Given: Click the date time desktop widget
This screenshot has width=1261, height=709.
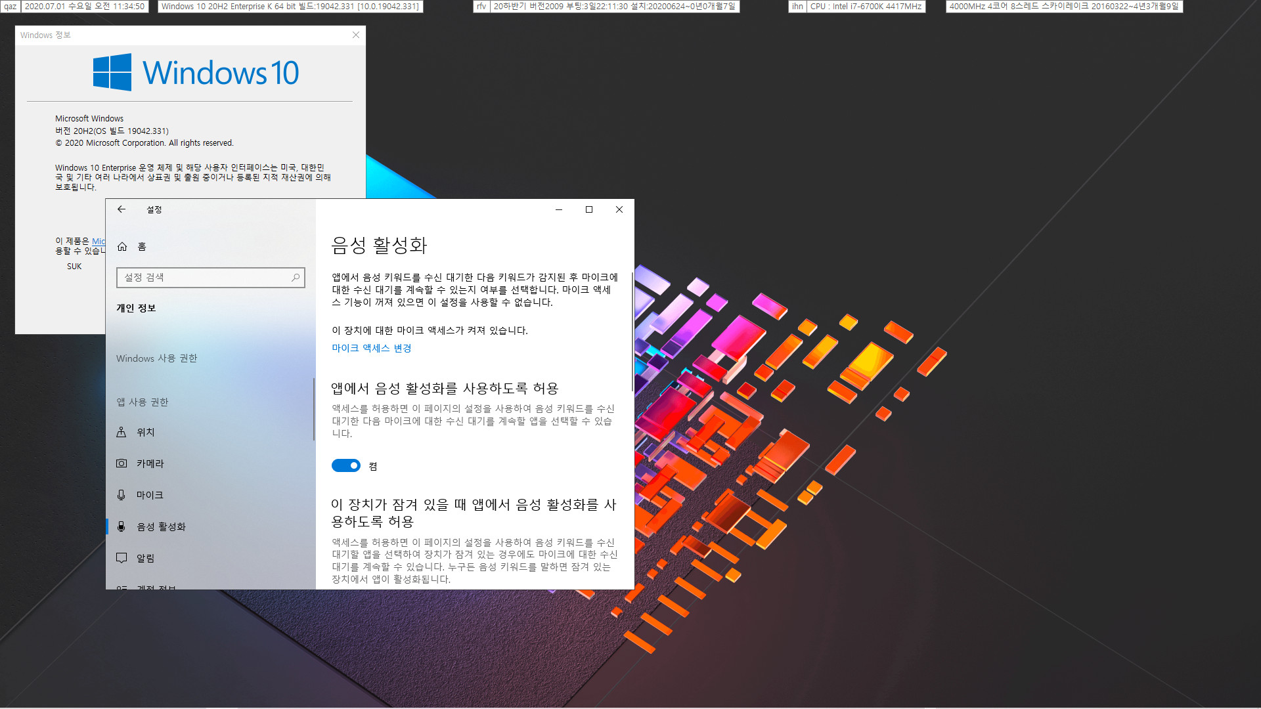Looking at the screenshot, I should tap(85, 7).
